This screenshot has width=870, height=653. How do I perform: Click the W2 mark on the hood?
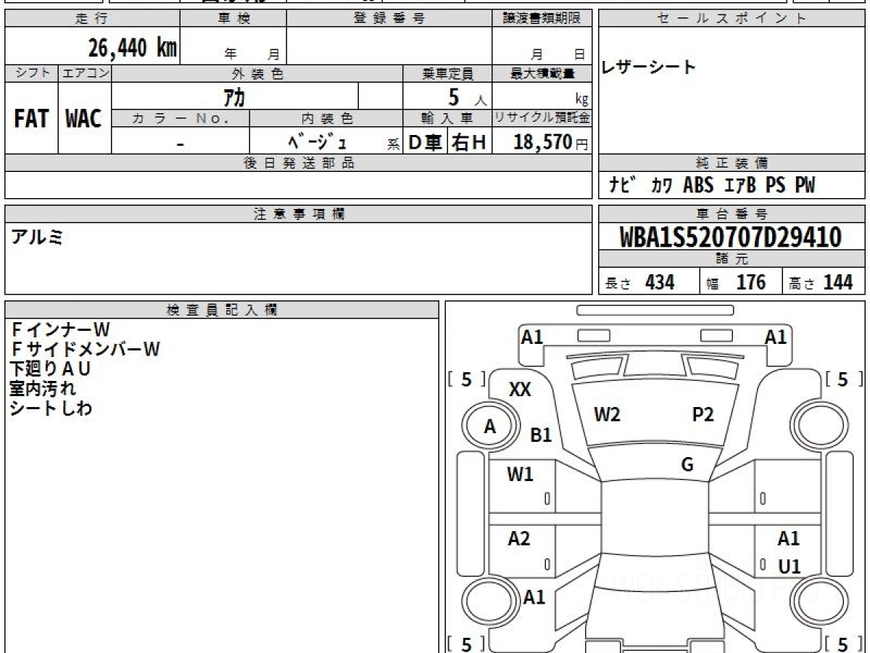pyautogui.click(x=607, y=414)
